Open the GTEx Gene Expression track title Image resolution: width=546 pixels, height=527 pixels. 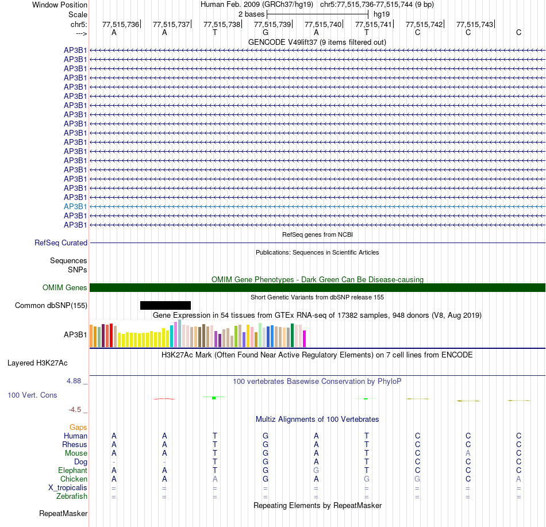click(x=317, y=315)
